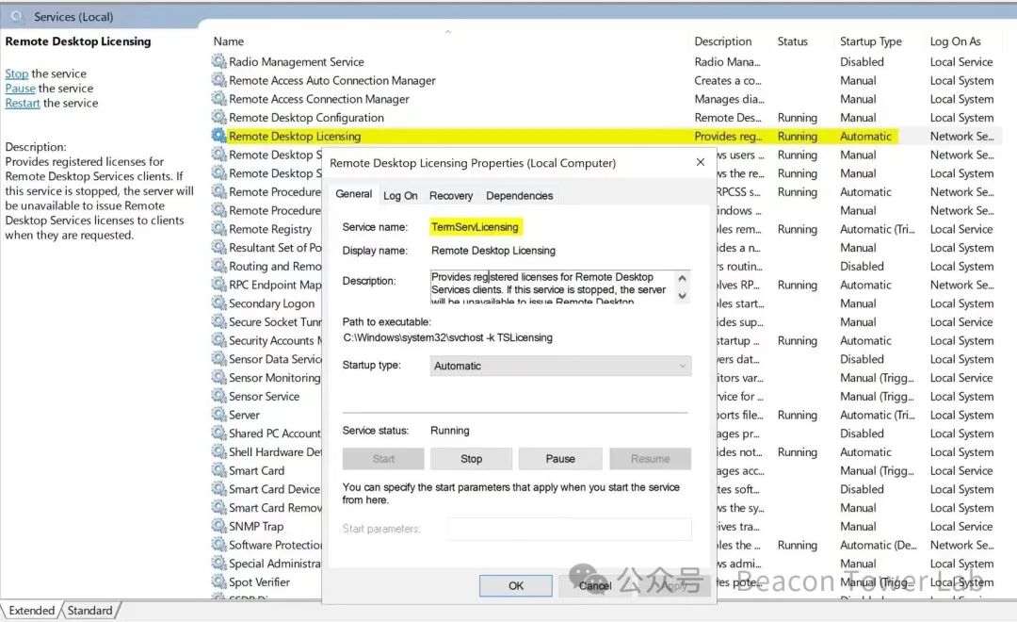Click gear icon for Routing and Remote Access
Screen dimensions: 1017x622
tap(218, 266)
